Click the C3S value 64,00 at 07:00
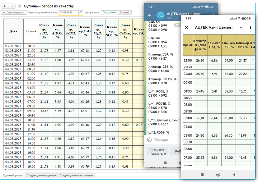Viewport: 258px width, 182px height. click(228, 158)
